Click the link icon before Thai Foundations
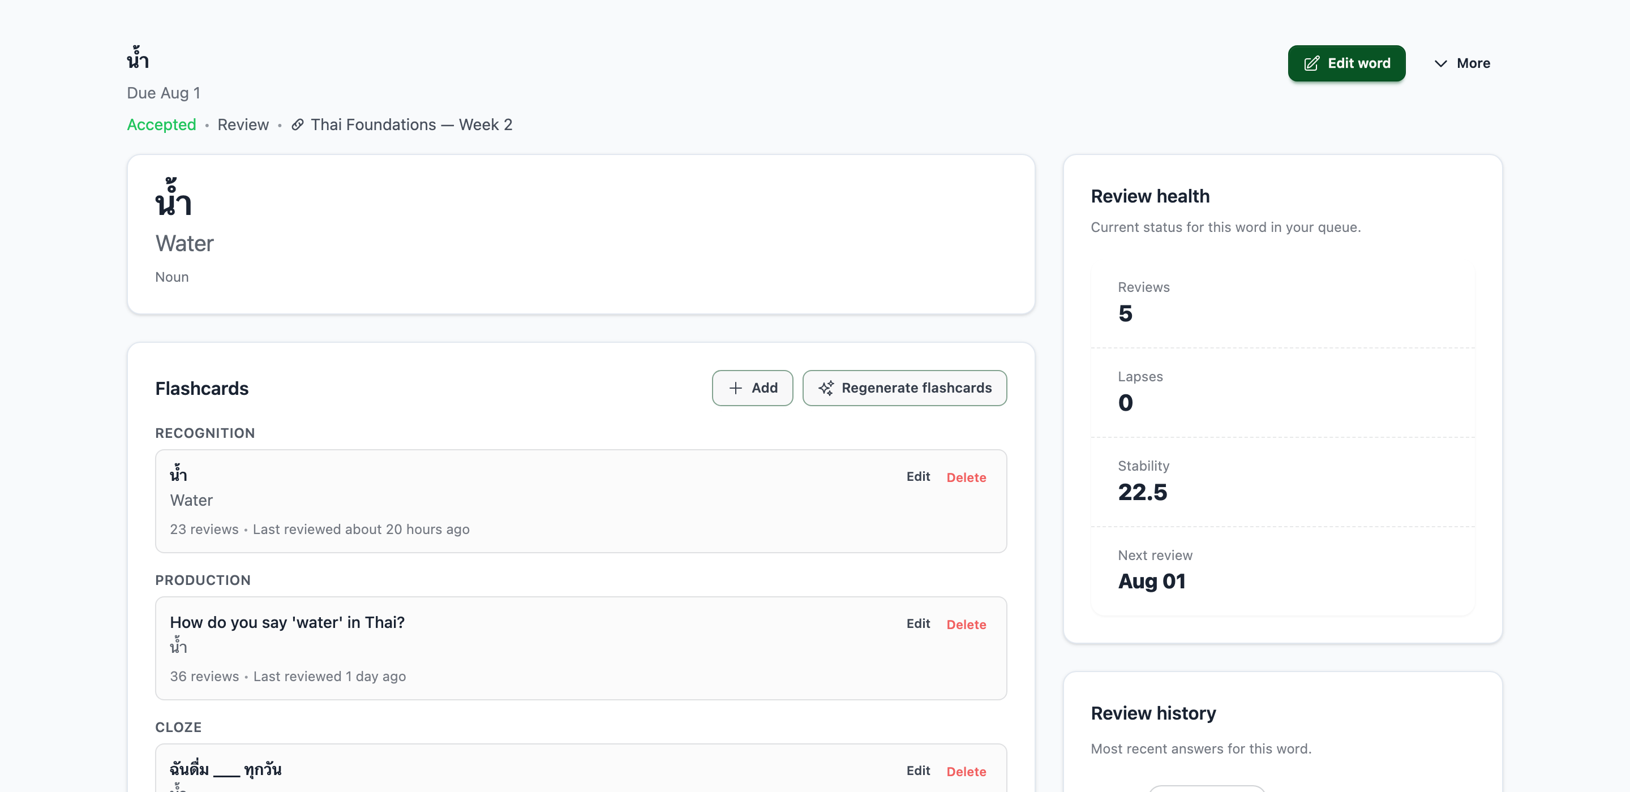Viewport: 1630px width, 792px height. click(x=297, y=124)
